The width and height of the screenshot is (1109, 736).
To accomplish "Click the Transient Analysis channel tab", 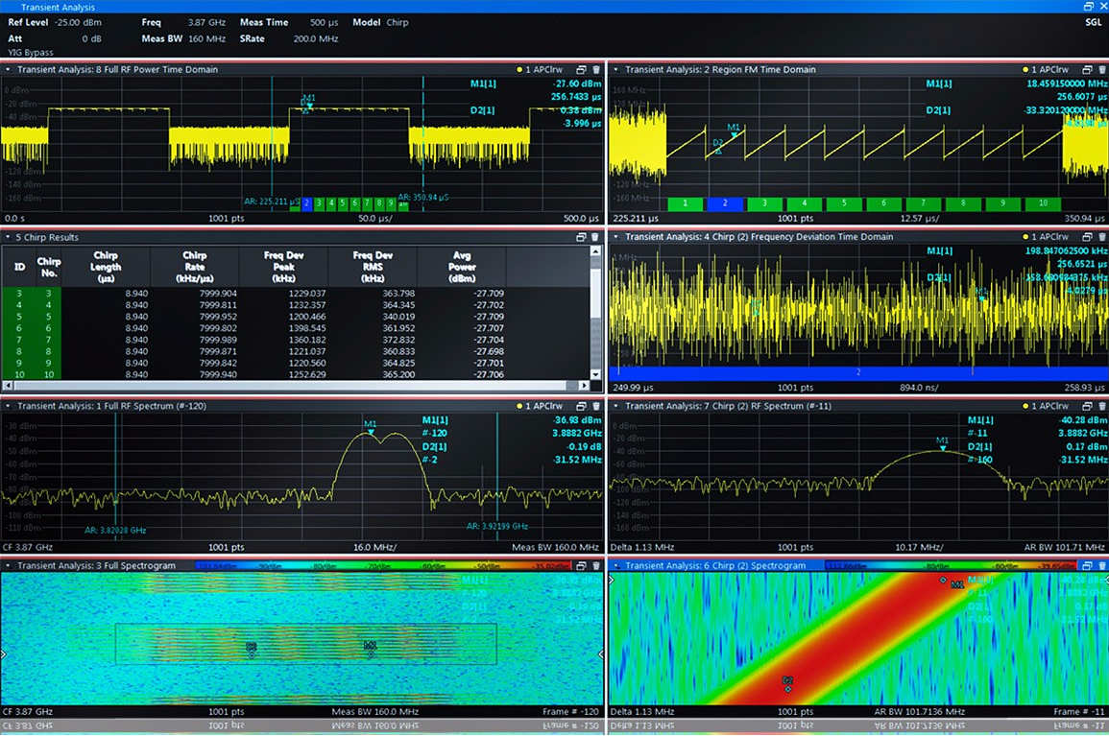I will pyautogui.click(x=58, y=7).
